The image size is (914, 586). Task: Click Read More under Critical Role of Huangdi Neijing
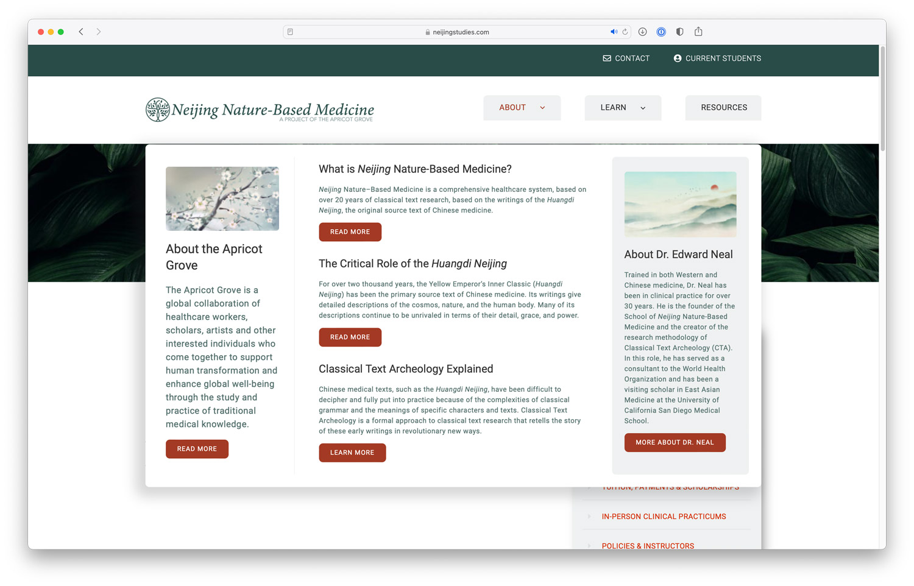pos(350,337)
